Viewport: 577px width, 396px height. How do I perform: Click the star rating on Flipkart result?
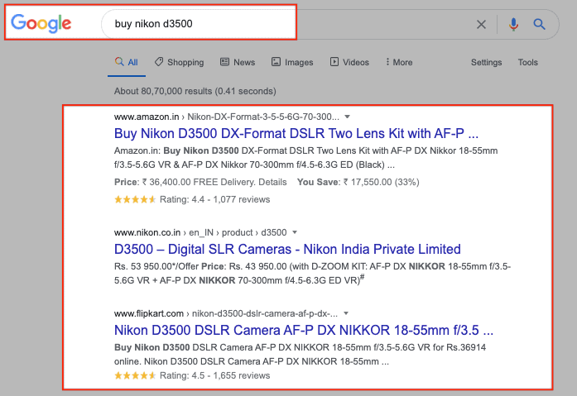(135, 375)
